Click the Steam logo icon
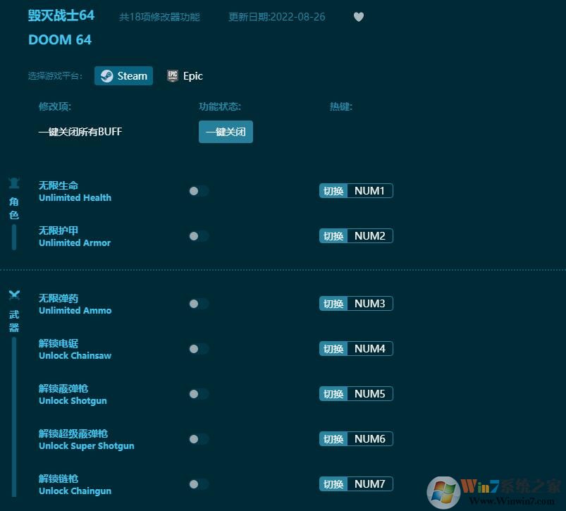This screenshot has height=511, width=566. click(x=107, y=75)
